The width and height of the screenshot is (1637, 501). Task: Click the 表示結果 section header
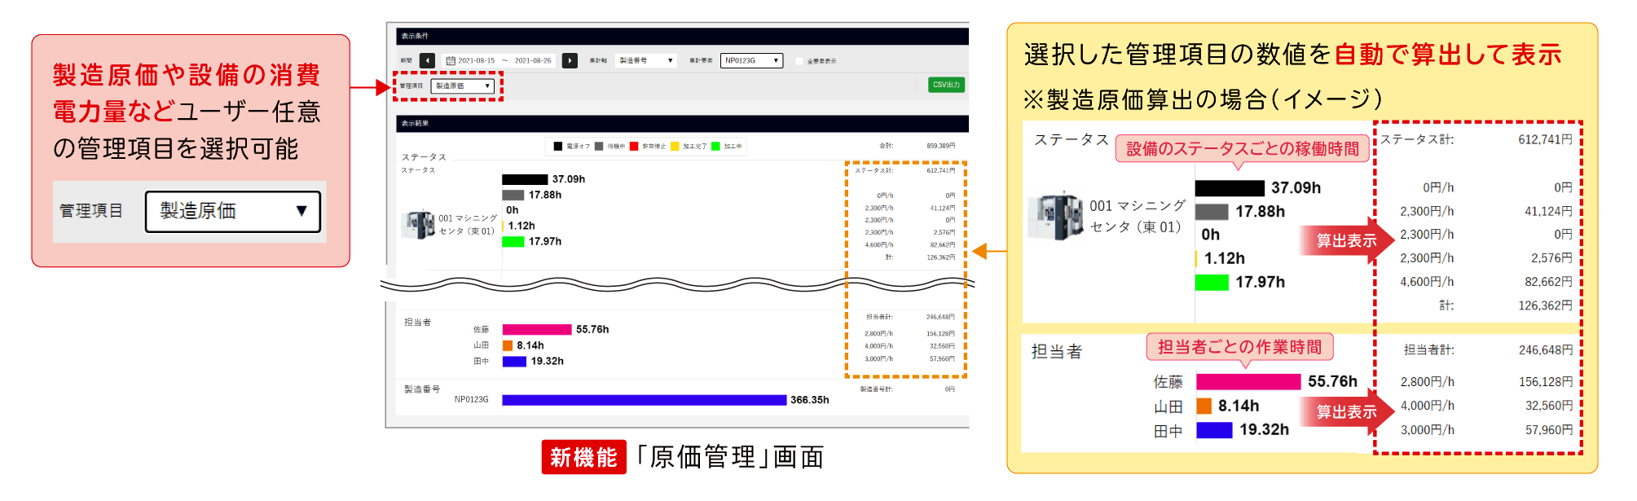416,124
